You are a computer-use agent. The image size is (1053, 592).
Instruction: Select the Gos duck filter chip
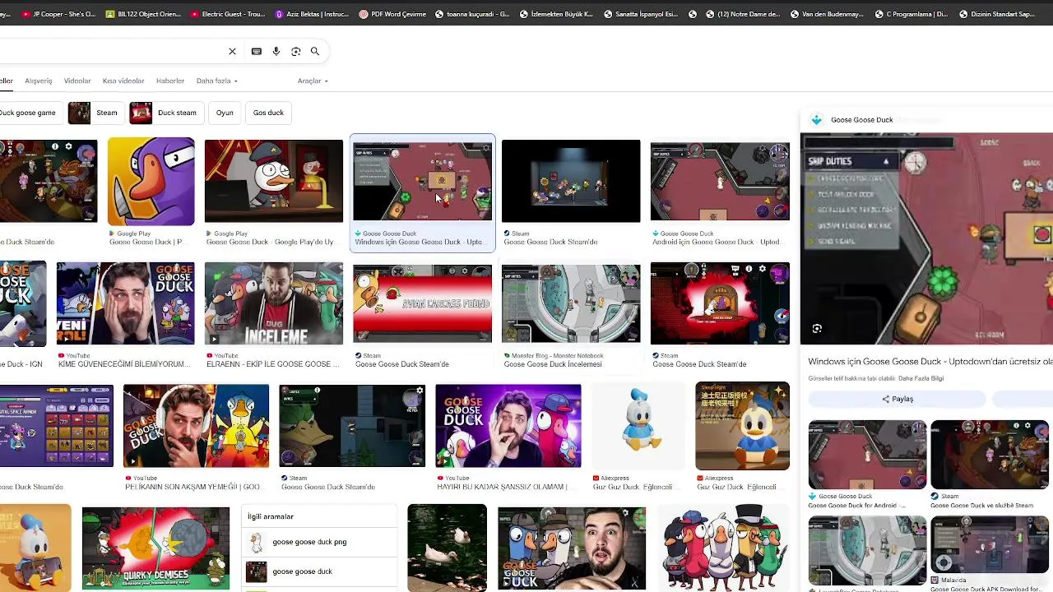pyautogui.click(x=268, y=113)
